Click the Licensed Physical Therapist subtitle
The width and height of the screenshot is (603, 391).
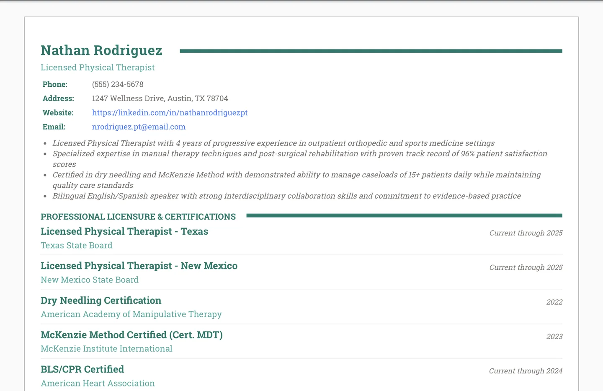98,67
